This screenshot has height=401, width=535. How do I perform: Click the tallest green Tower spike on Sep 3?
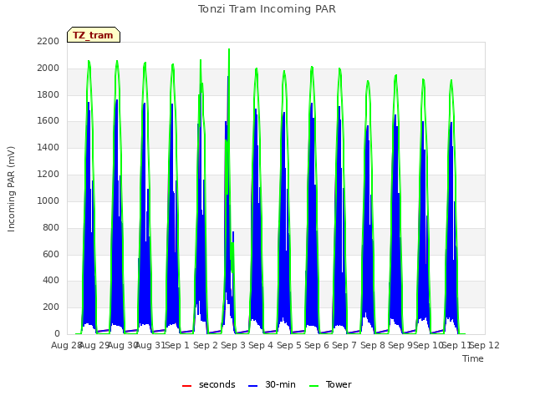click(229, 50)
